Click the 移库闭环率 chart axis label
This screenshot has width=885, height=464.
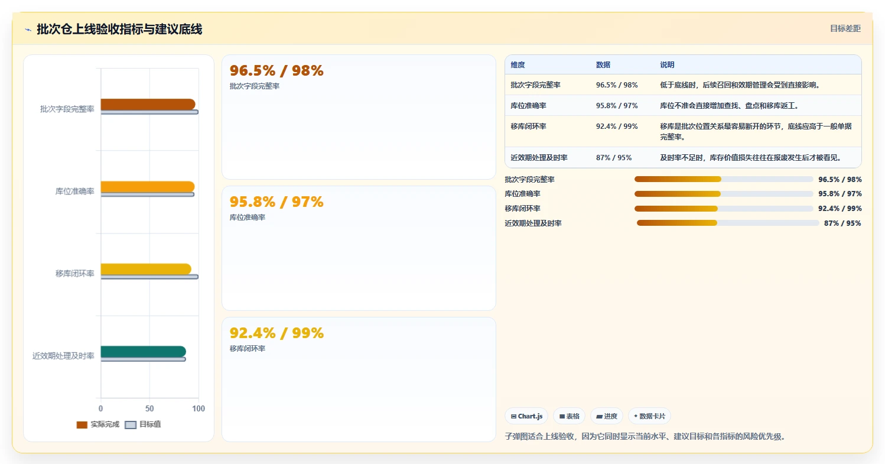coord(74,274)
